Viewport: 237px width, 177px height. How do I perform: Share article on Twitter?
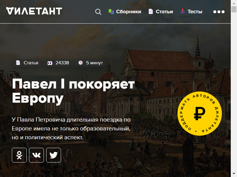pos(54,155)
